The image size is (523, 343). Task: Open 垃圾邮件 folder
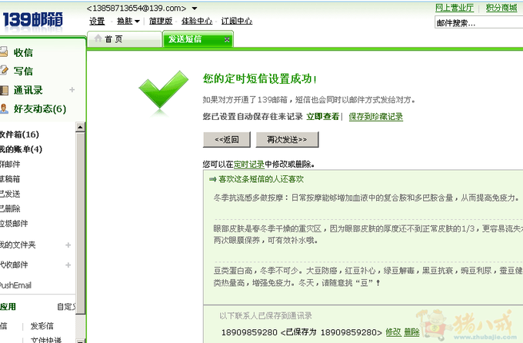click(14, 224)
